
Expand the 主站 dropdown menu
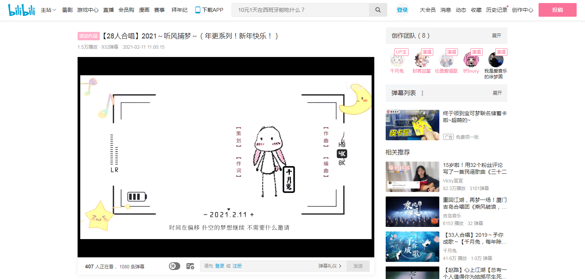[x=48, y=10]
